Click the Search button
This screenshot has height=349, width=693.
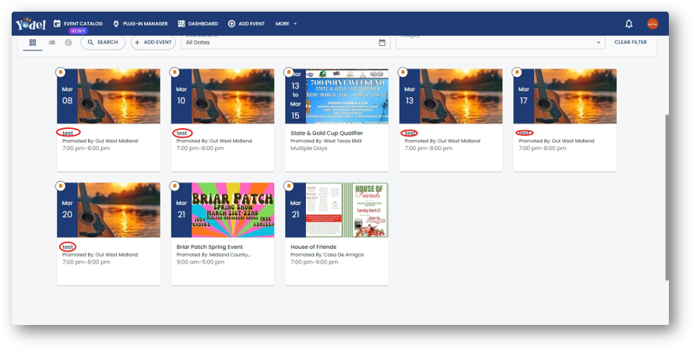coord(103,42)
